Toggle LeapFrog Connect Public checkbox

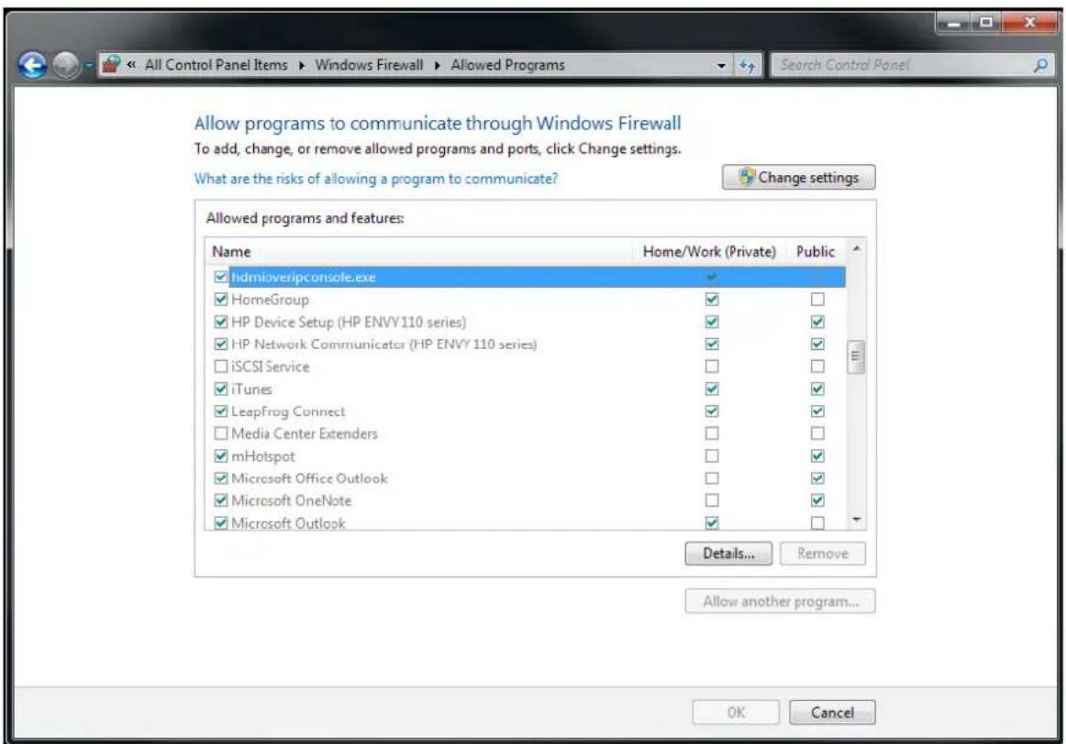point(817,411)
